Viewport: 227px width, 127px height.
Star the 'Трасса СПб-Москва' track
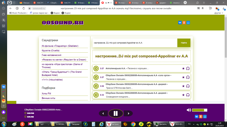pos(183,86)
